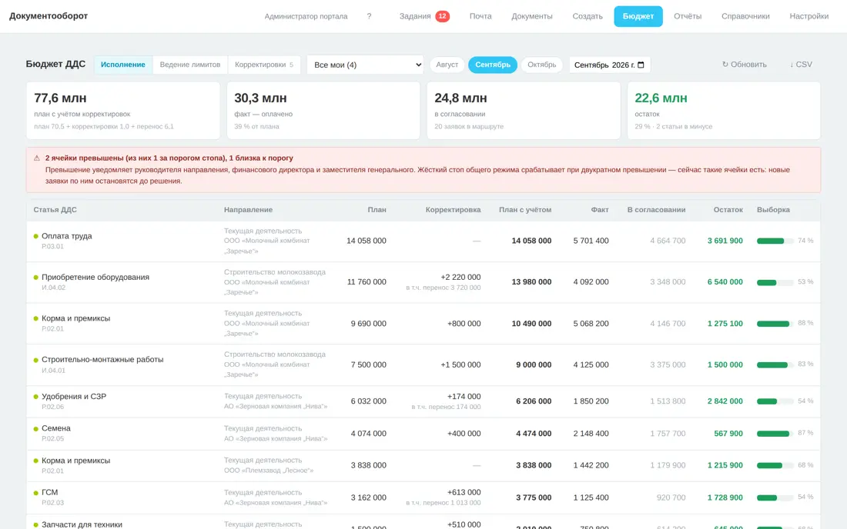Click Администратор портала user name
Image resolution: width=847 pixels, height=529 pixels.
coord(306,16)
